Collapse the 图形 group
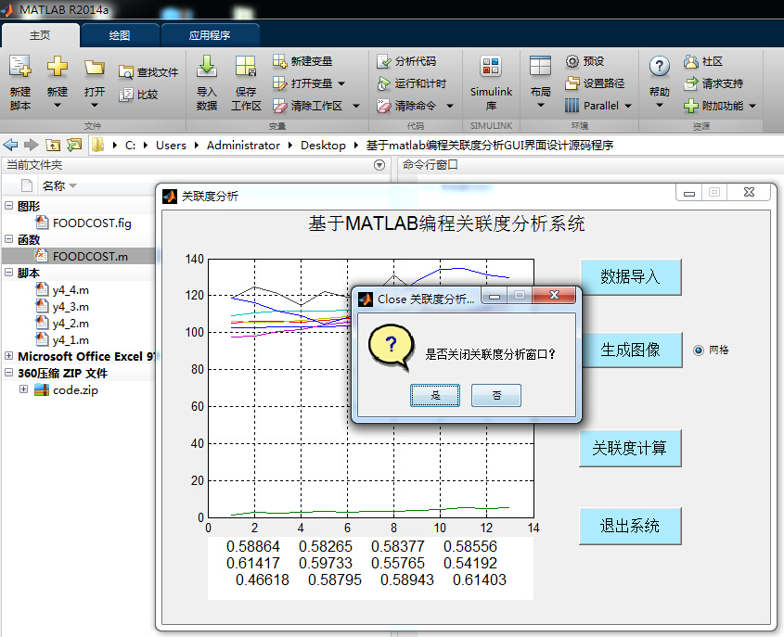 [x=8, y=205]
